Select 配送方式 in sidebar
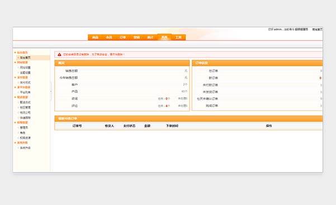Viewport: 336px width, 205px height. 25,102
